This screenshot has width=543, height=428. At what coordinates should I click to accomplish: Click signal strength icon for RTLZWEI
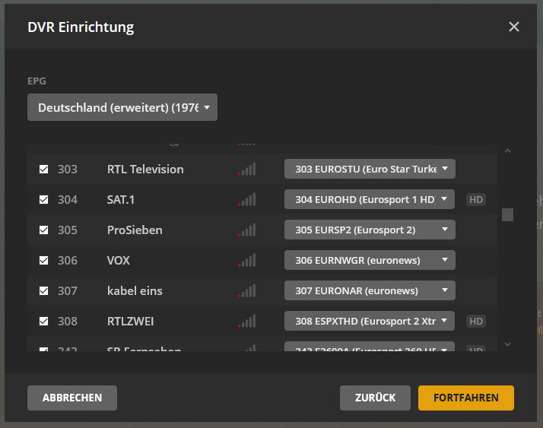pyautogui.click(x=247, y=321)
